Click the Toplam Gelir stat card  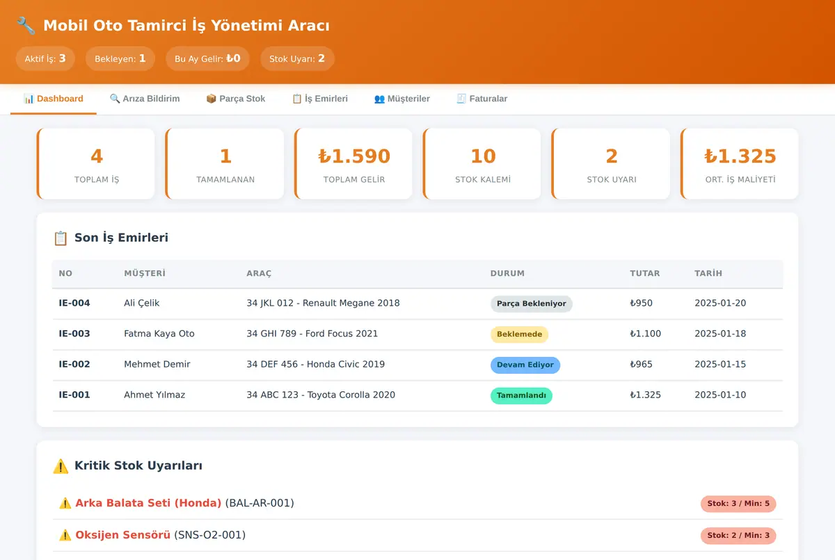click(353, 164)
